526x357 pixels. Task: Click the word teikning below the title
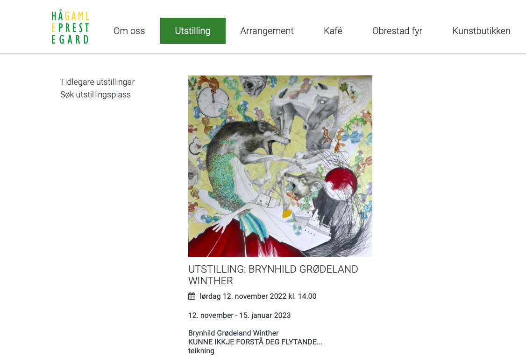[201, 350]
